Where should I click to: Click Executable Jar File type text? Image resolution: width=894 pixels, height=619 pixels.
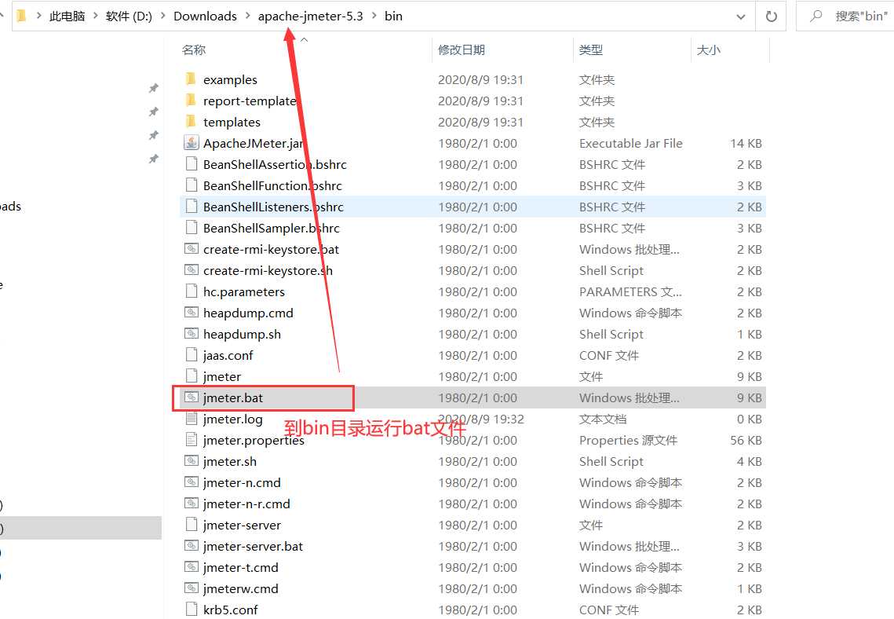(630, 143)
